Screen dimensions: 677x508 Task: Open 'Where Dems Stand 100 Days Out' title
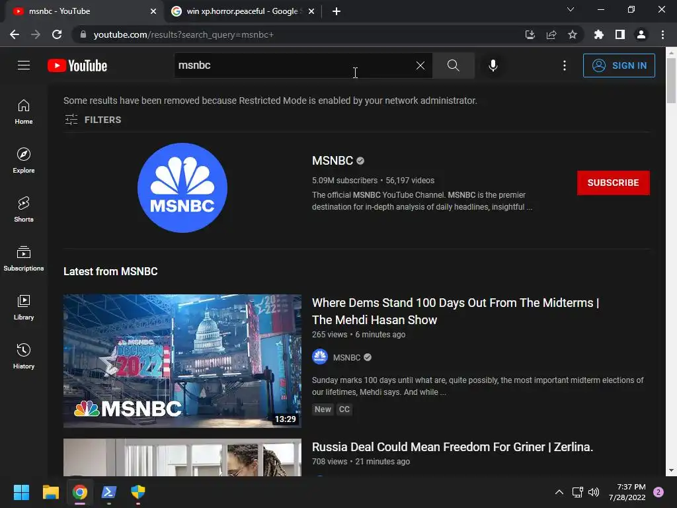[x=455, y=311]
